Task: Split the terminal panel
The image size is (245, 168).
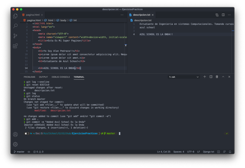Action: [211, 77]
